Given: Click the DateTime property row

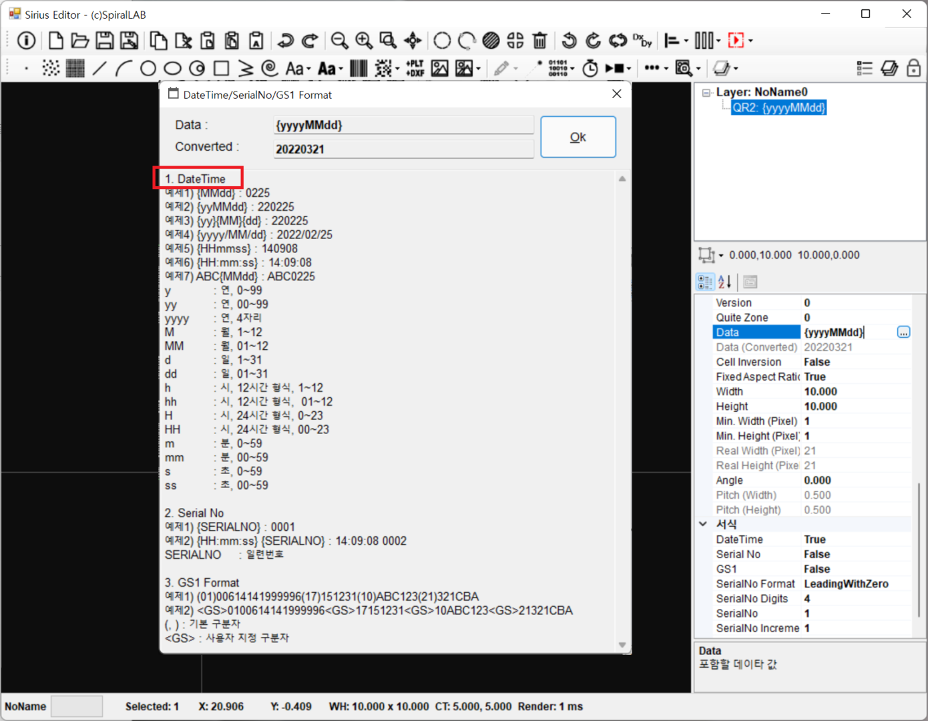Looking at the screenshot, I should (812, 539).
